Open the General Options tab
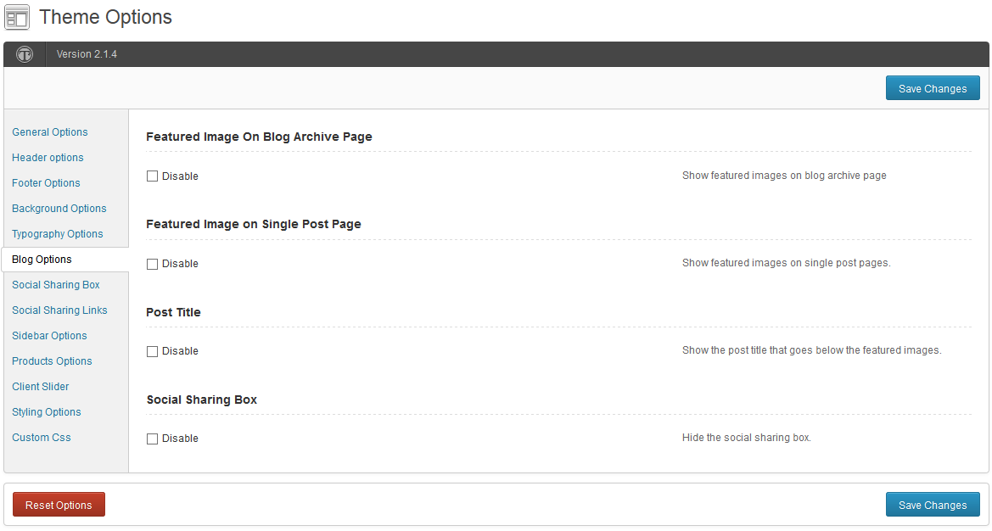Image resolution: width=992 pixels, height=531 pixels. coord(50,132)
